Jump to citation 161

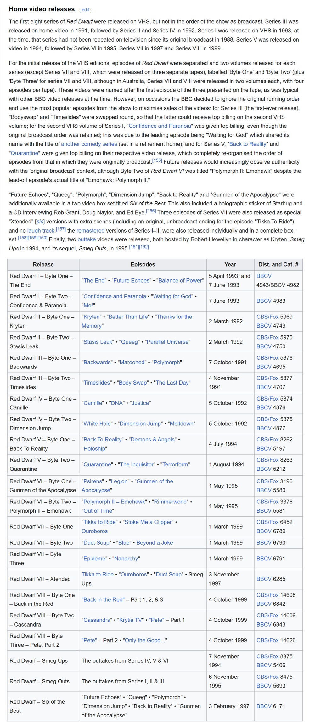pos(134,247)
